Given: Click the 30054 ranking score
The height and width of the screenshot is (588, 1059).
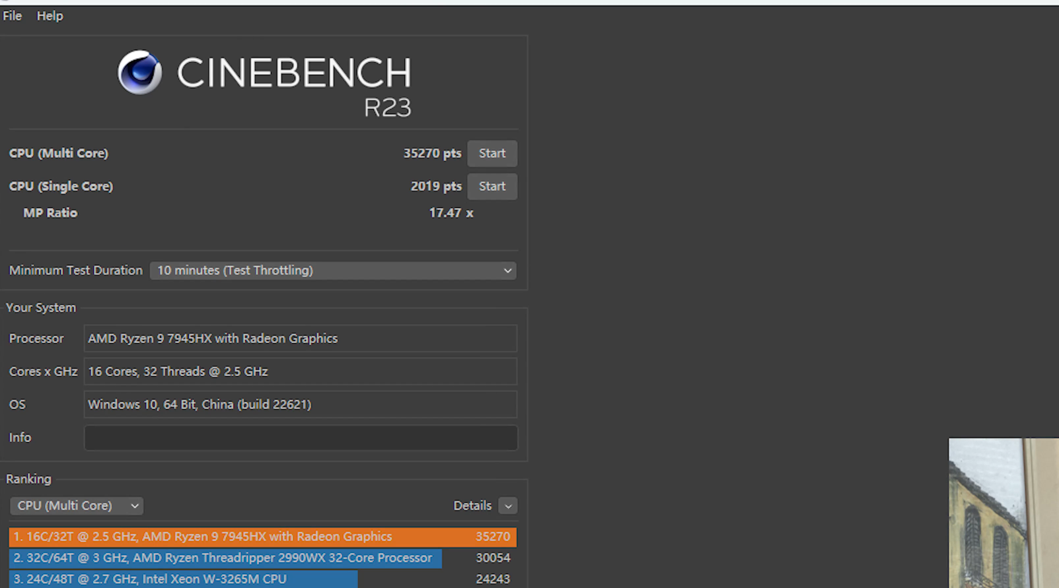Looking at the screenshot, I should [493, 558].
